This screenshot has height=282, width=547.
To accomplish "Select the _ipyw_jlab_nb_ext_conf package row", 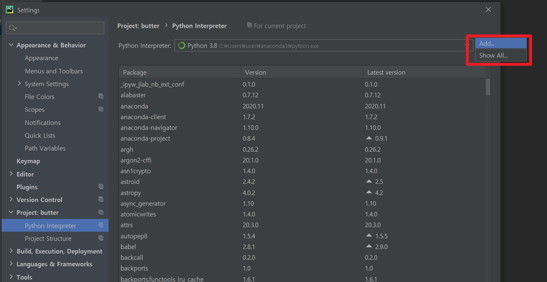I will tap(302, 84).
